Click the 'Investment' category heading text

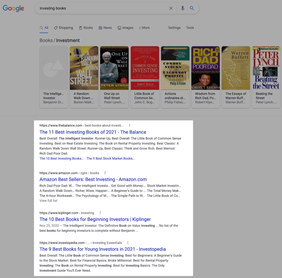tap(68, 40)
